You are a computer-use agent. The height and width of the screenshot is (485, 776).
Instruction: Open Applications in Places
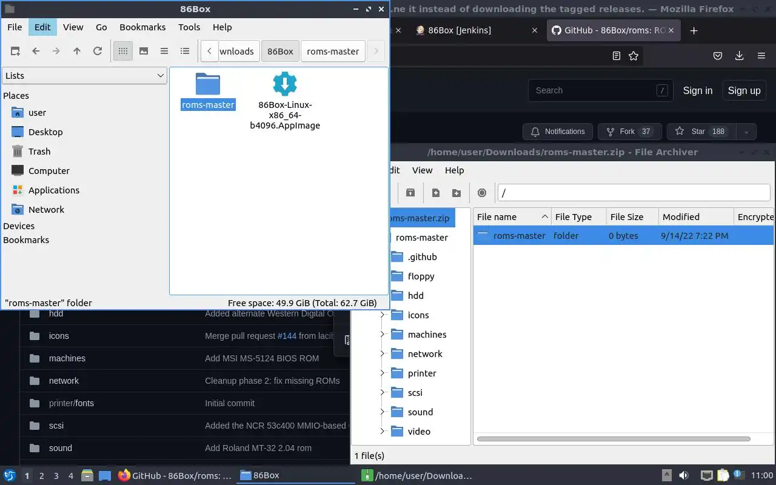[54, 190]
